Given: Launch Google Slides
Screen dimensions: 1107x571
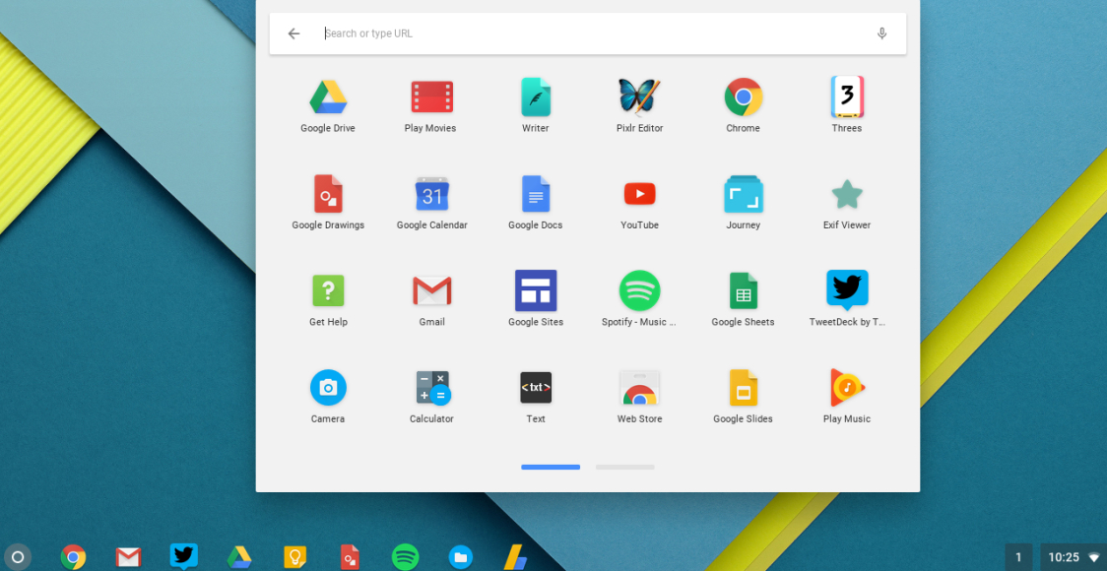Looking at the screenshot, I should pyautogui.click(x=743, y=388).
